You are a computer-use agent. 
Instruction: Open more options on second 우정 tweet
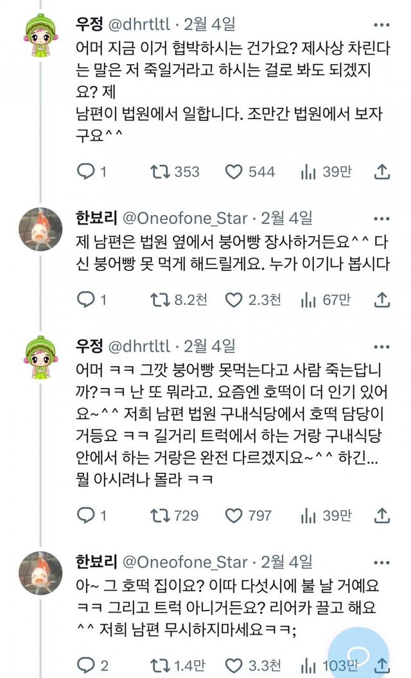coord(382,347)
